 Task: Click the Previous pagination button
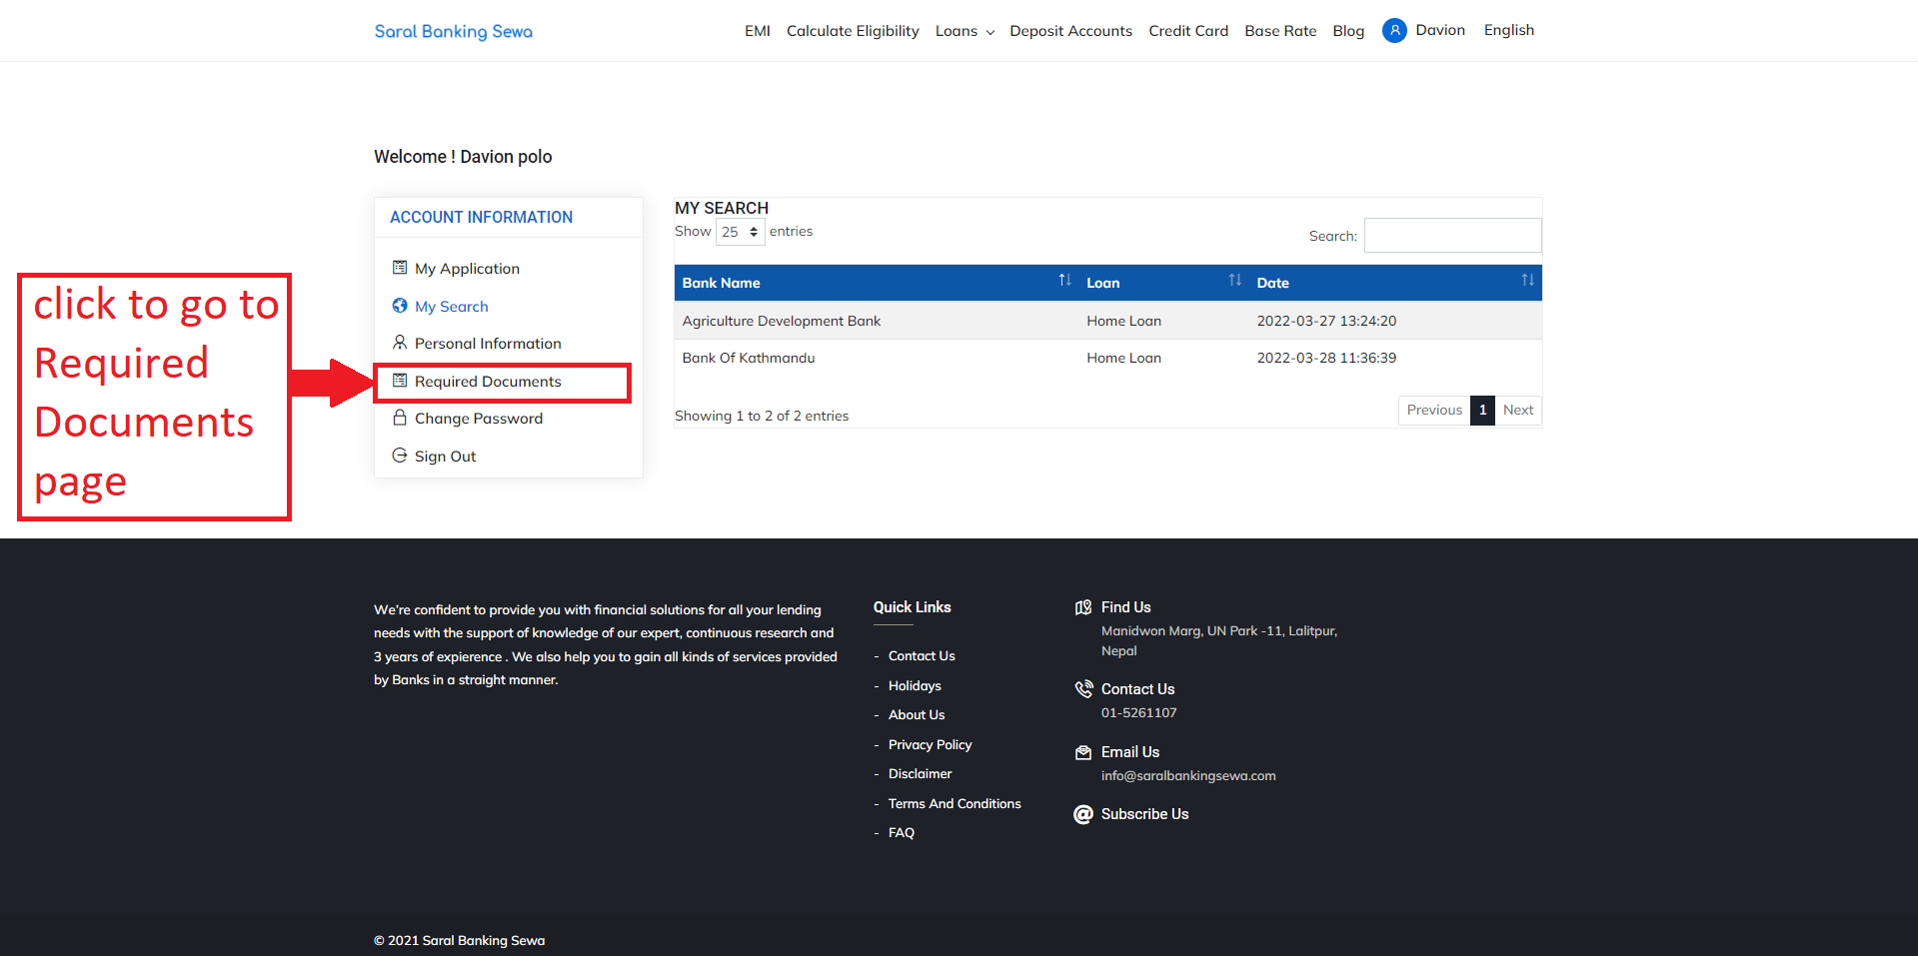(1434, 410)
